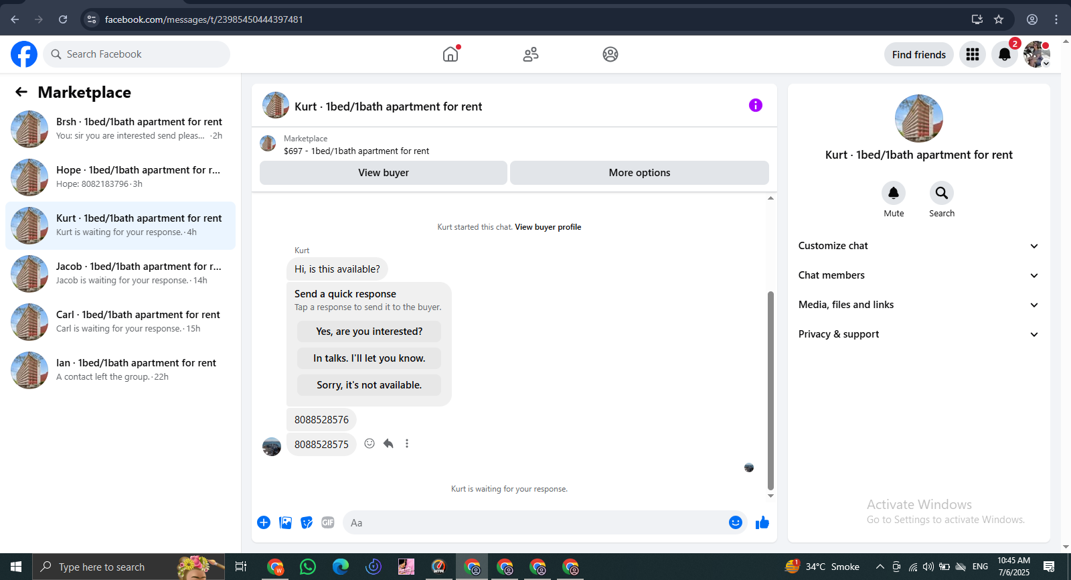Image resolution: width=1071 pixels, height=580 pixels.
Task: Open conversation information purple icon
Action: [756, 105]
